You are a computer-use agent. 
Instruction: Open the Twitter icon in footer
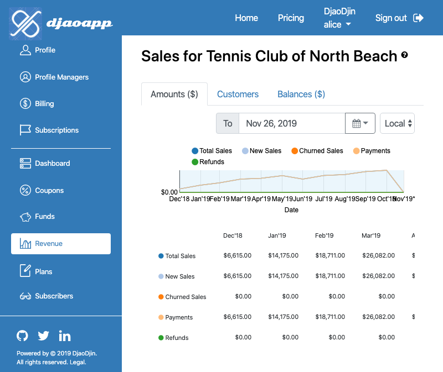tap(44, 336)
